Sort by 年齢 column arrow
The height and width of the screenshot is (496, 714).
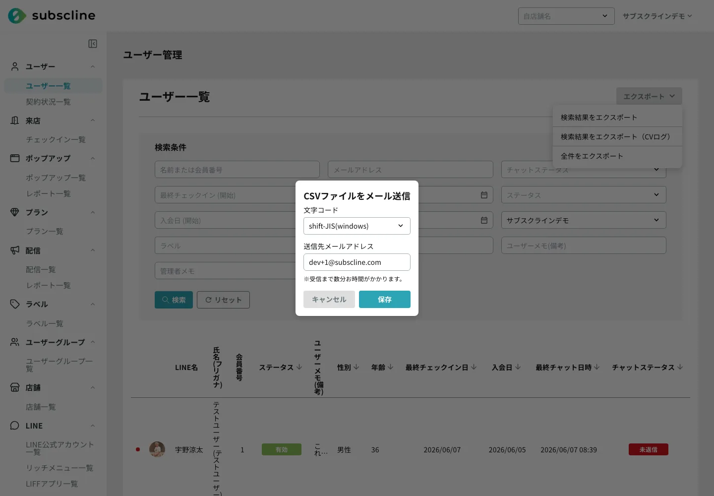coord(391,367)
